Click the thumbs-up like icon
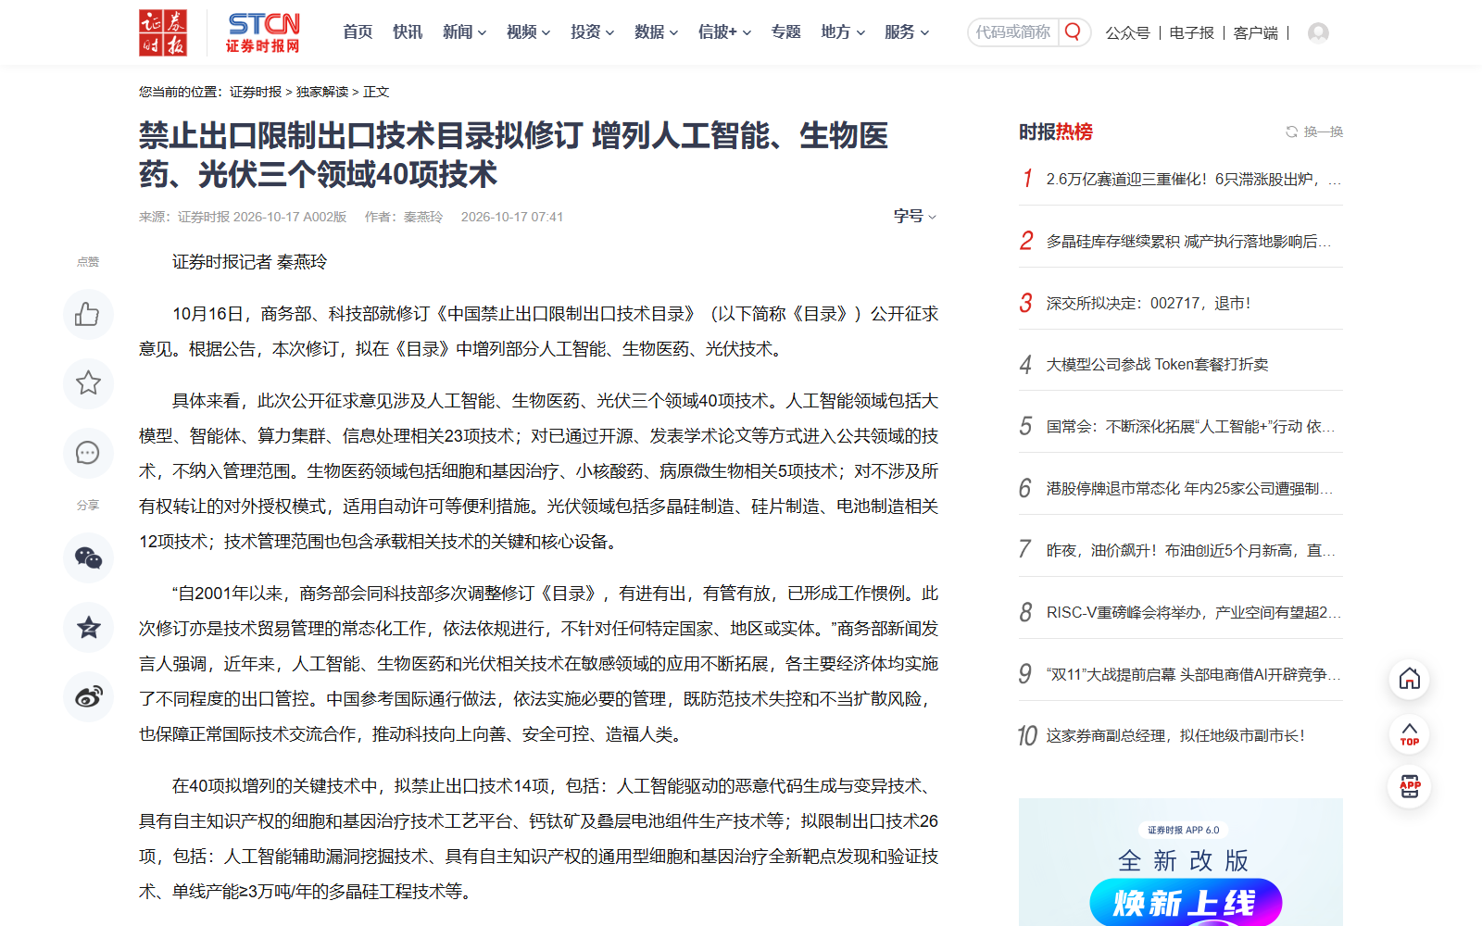The width and height of the screenshot is (1482, 926). [88, 315]
